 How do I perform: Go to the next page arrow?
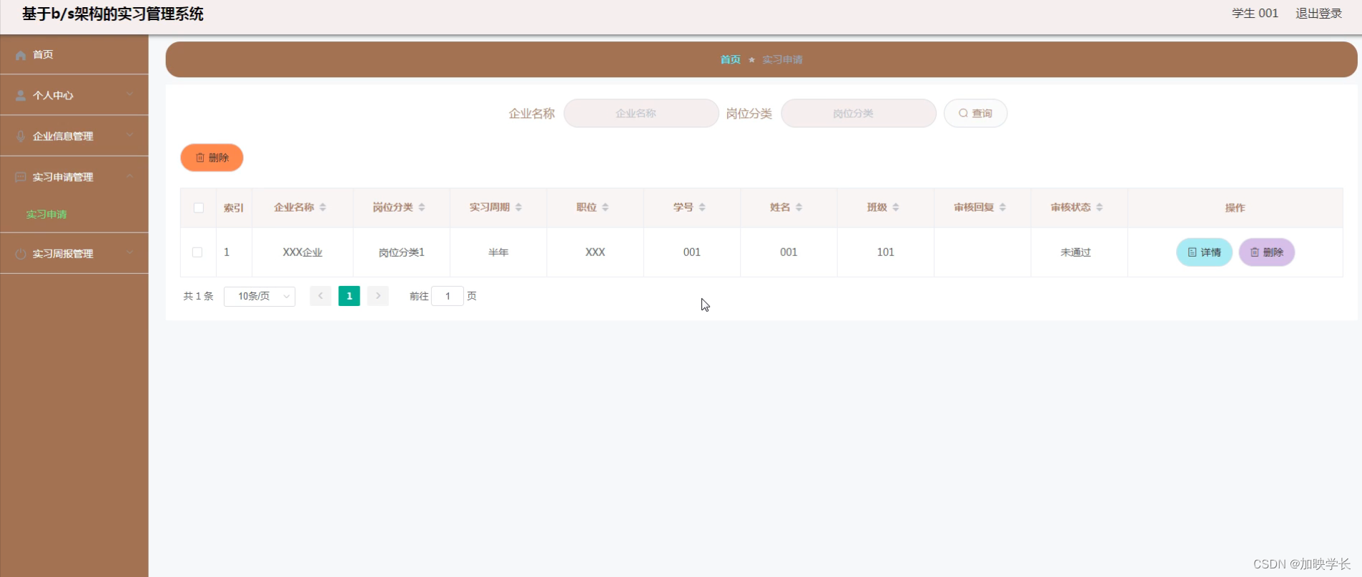click(378, 296)
